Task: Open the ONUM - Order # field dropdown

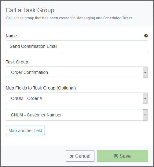Action: click(77, 98)
